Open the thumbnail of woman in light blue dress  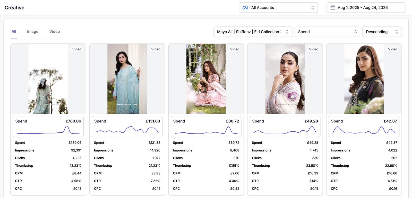tap(127, 79)
